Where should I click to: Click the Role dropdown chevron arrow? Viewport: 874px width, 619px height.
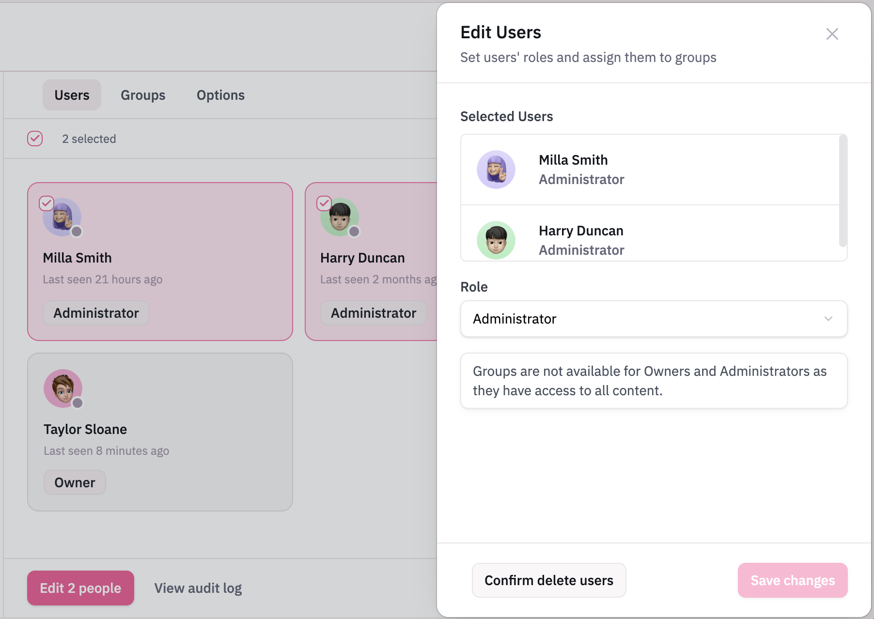pos(828,319)
